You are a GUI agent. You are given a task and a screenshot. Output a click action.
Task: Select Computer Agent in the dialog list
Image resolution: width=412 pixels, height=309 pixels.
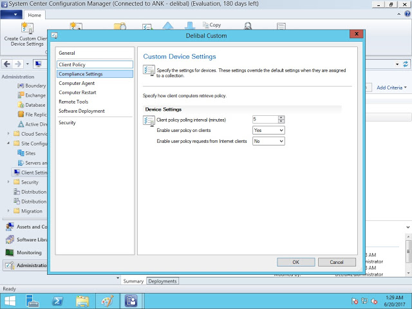tap(77, 83)
